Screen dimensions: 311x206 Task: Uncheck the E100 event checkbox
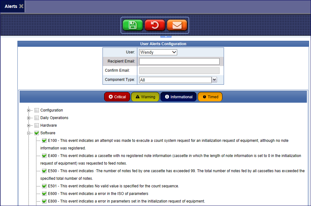click(x=44, y=141)
